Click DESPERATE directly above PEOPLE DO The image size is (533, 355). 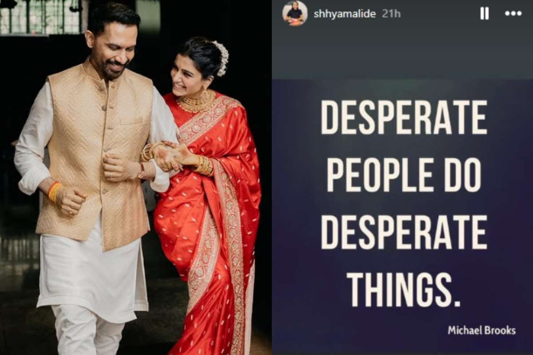[404, 116]
